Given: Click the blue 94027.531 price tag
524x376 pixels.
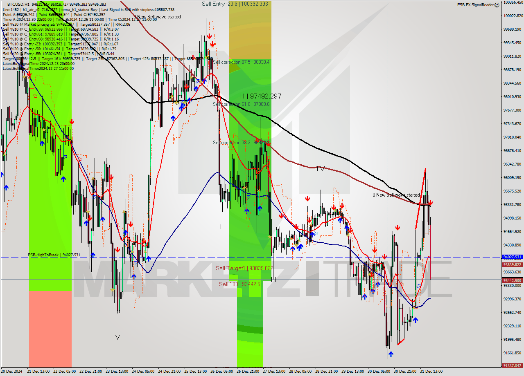Looking at the screenshot, I should tap(512, 257).
